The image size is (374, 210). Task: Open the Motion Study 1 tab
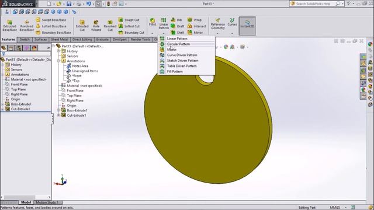(48, 202)
